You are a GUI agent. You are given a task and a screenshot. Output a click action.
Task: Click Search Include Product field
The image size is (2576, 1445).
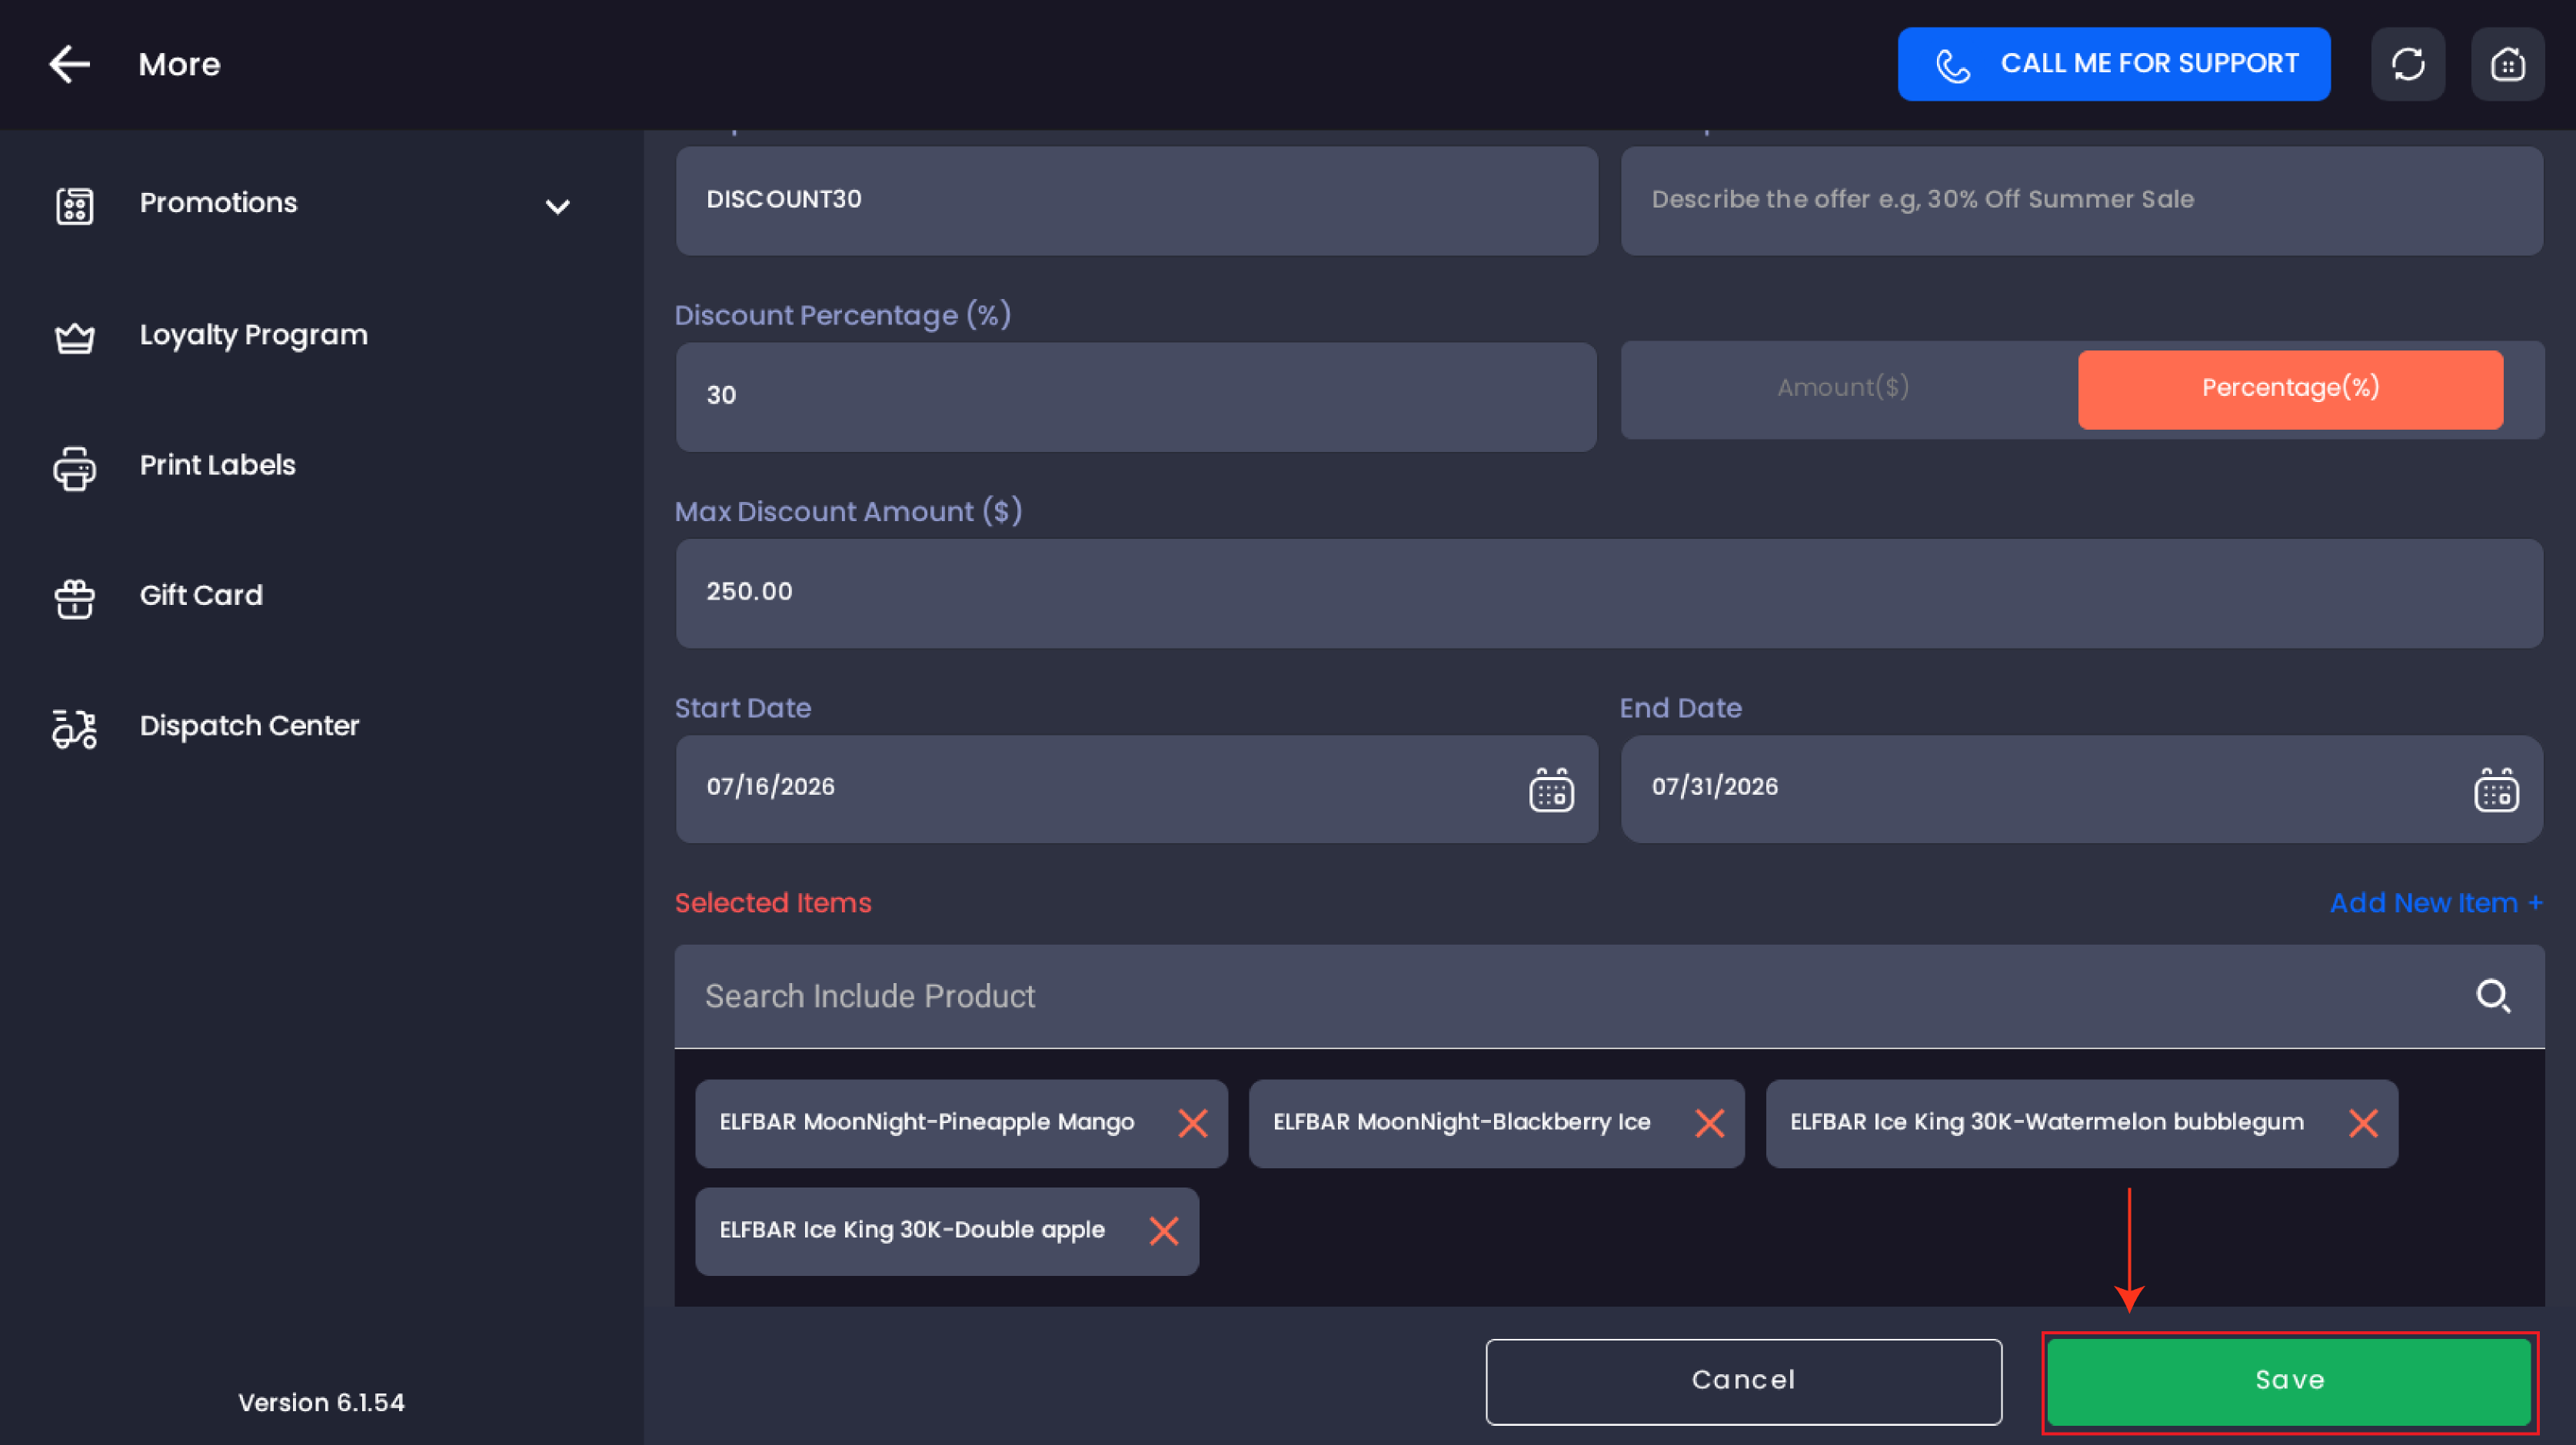(x=1609, y=995)
